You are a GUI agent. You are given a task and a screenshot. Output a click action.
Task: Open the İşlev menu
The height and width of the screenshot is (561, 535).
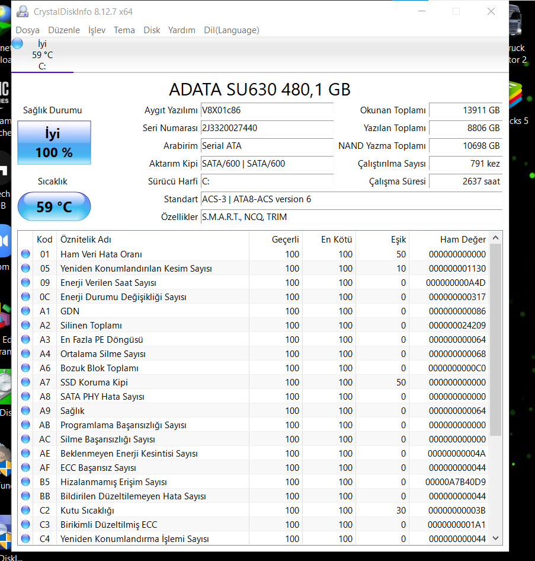pyautogui.click(x=97, y=30)
